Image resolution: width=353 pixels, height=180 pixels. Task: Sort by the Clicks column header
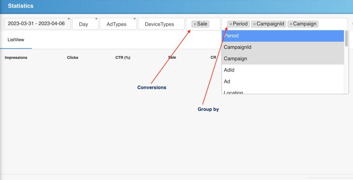click(x=72, y=57)
